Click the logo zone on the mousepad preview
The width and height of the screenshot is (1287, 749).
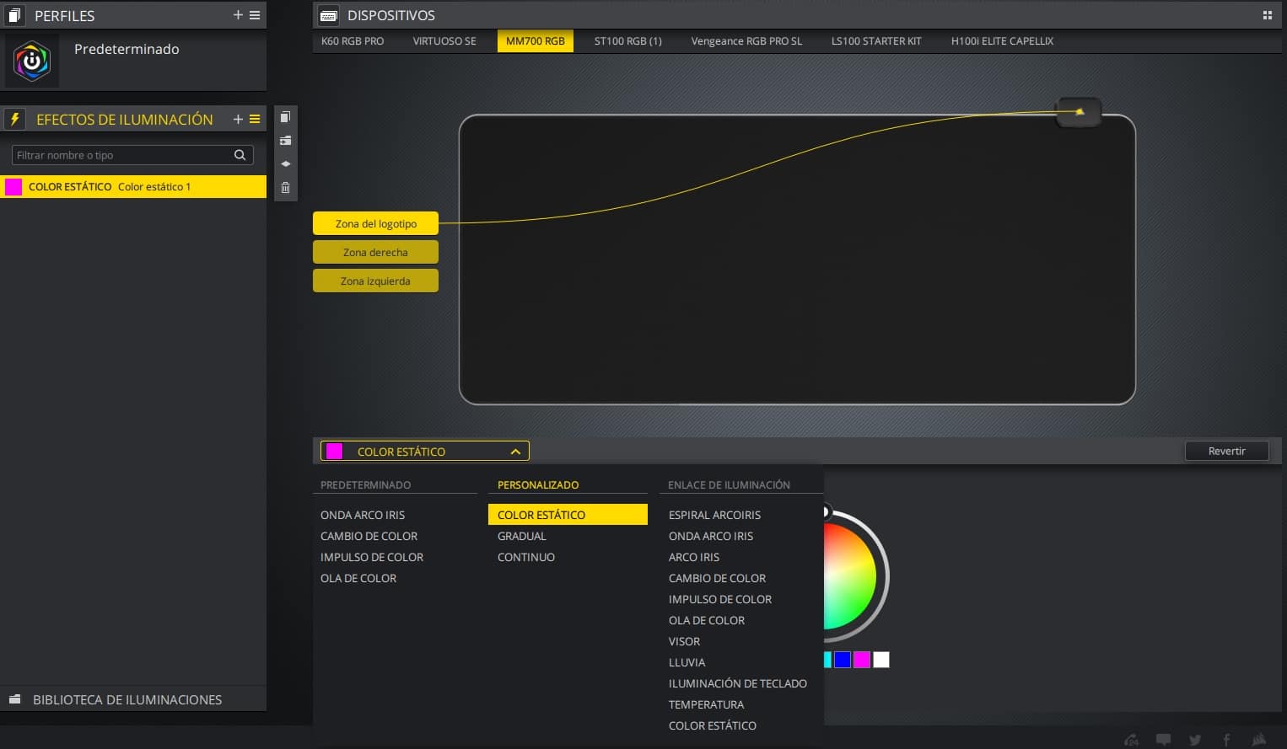tap(1079, 112)
